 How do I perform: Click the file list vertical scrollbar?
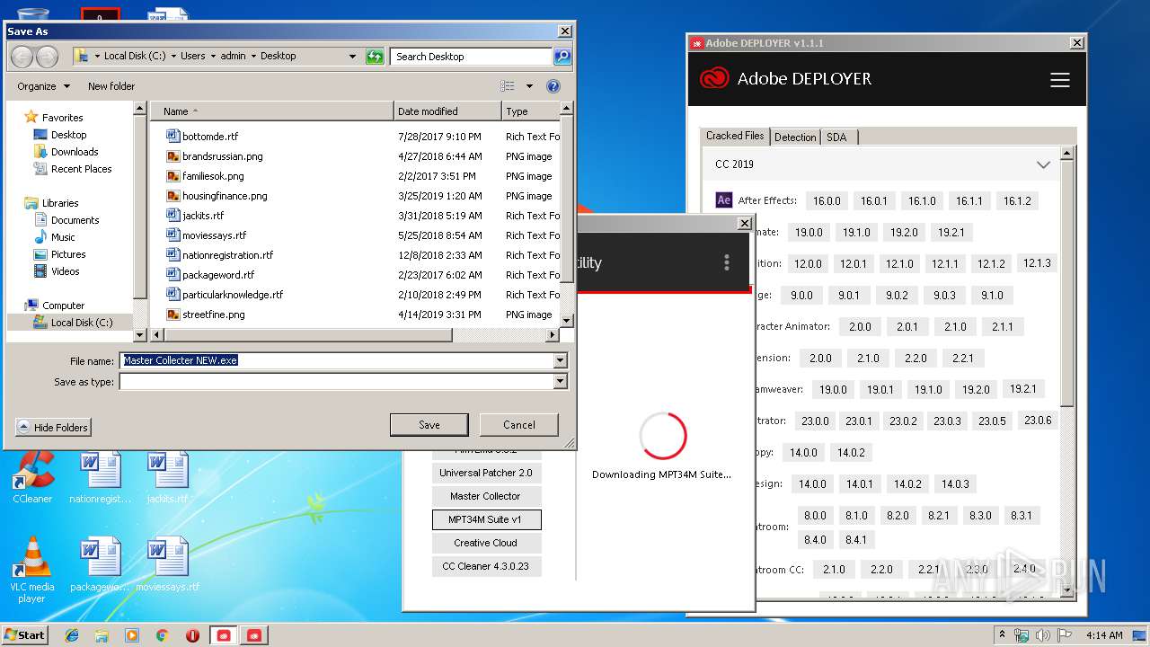click(566, 215)
